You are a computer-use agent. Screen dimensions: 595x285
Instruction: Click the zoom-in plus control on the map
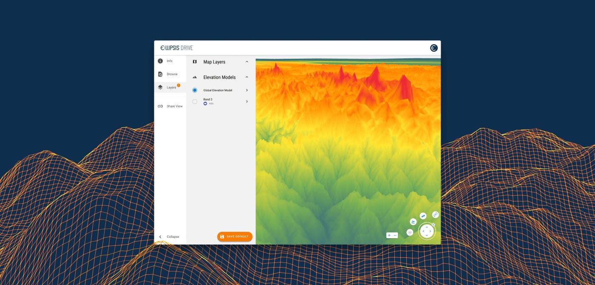pos(389,235)
